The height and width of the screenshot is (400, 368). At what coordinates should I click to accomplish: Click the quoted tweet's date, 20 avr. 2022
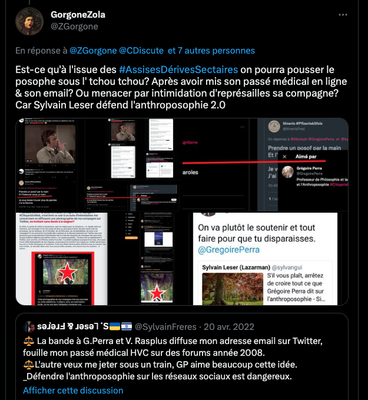point(229,327)
